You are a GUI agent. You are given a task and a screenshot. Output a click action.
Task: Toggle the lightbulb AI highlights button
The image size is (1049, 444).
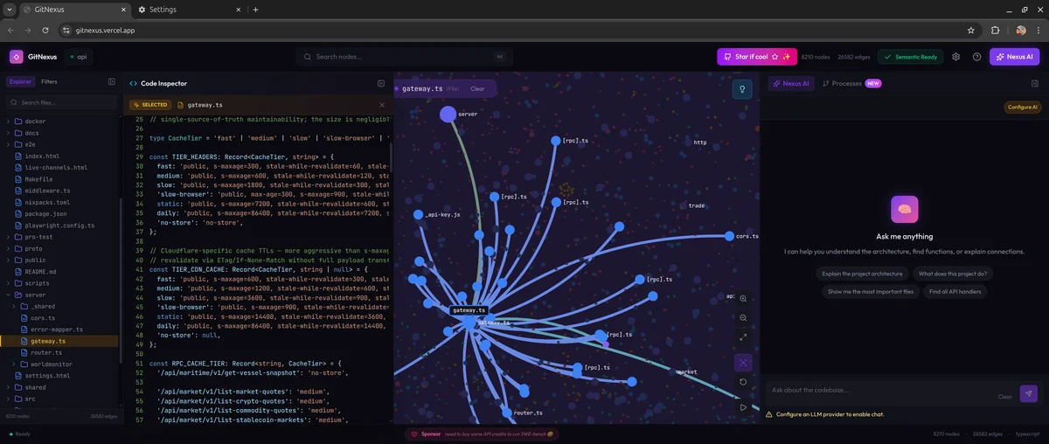tap(742, 89)
